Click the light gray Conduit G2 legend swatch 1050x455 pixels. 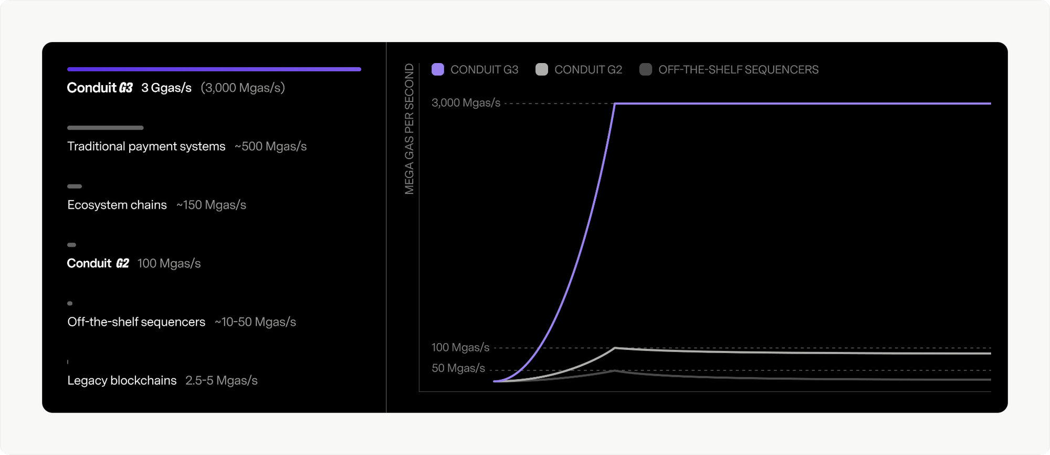pyautogui.click(x=541, y=69)
